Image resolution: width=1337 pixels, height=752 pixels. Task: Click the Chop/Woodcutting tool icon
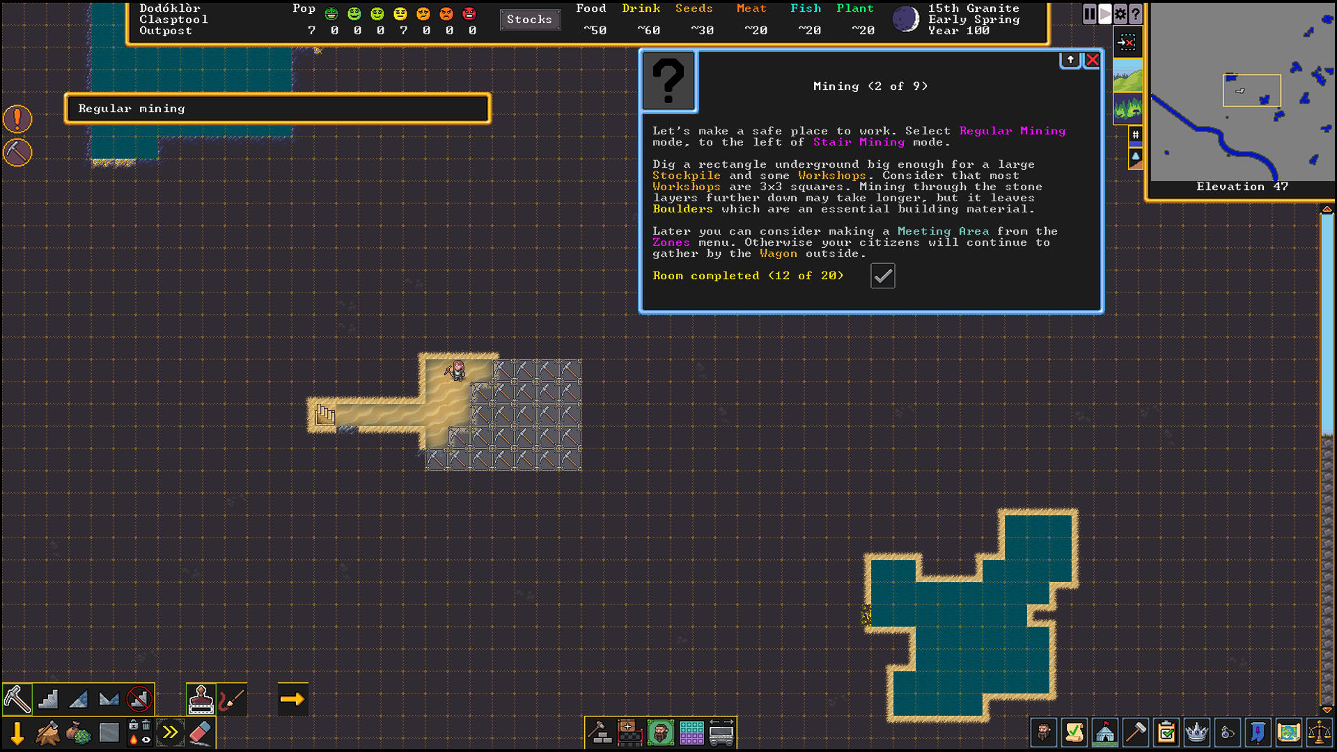click(x=48, y=732)
